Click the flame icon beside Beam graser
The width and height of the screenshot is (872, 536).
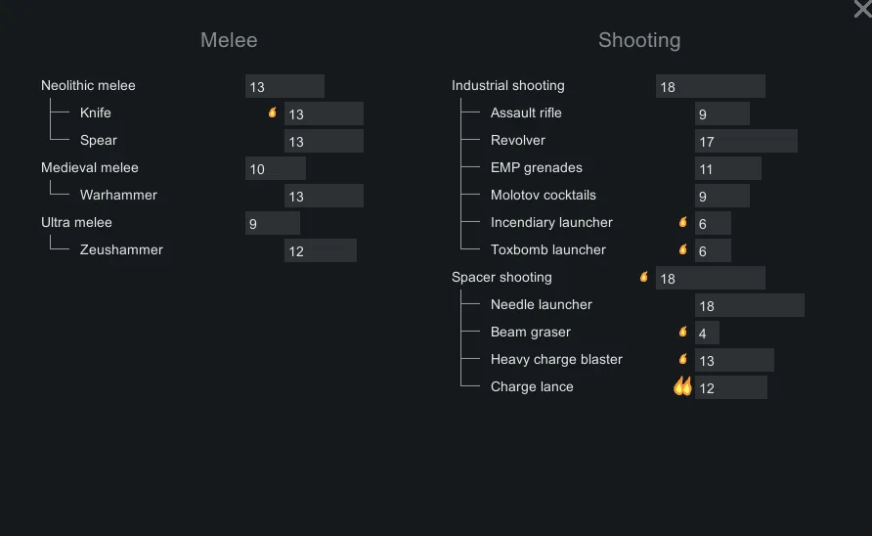pyautogui.click(x=683, y=332)
